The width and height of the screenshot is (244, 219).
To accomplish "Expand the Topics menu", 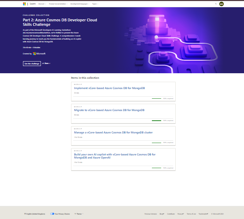I will click(x=95, y=4).
